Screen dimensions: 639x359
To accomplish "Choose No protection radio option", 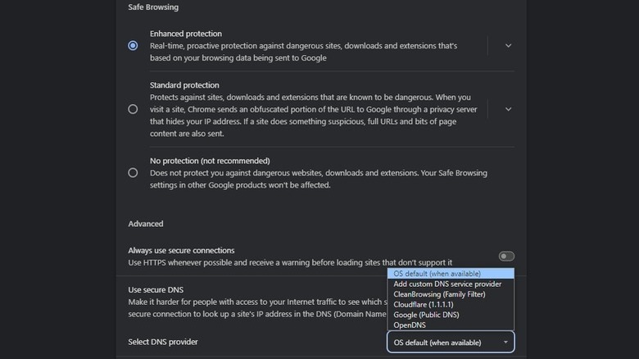I will 133,173.
